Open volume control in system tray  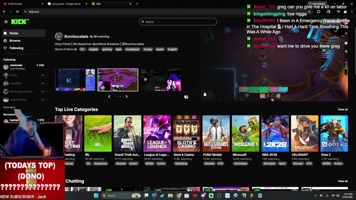pos(338,196)
